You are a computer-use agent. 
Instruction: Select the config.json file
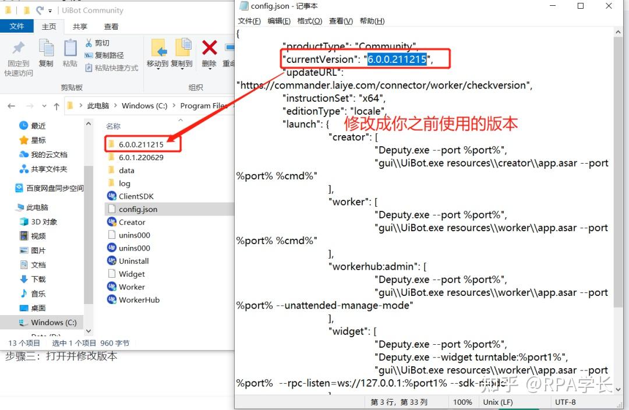(x=169, y=209)
